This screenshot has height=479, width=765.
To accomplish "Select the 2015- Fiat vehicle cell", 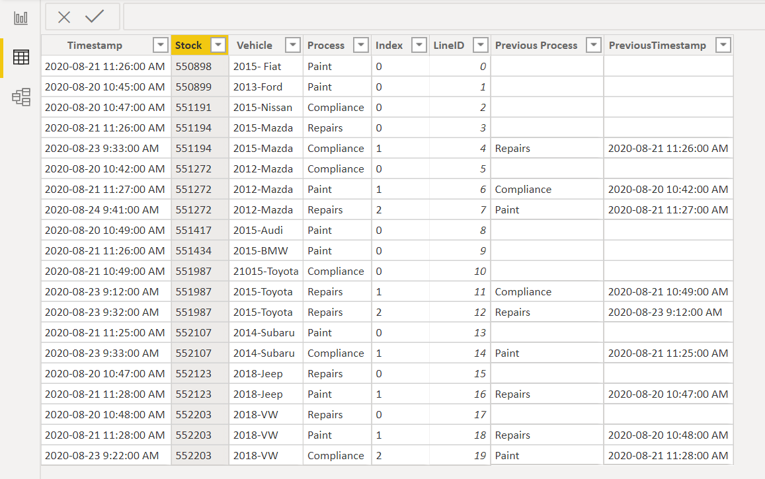I will [257, 66].
